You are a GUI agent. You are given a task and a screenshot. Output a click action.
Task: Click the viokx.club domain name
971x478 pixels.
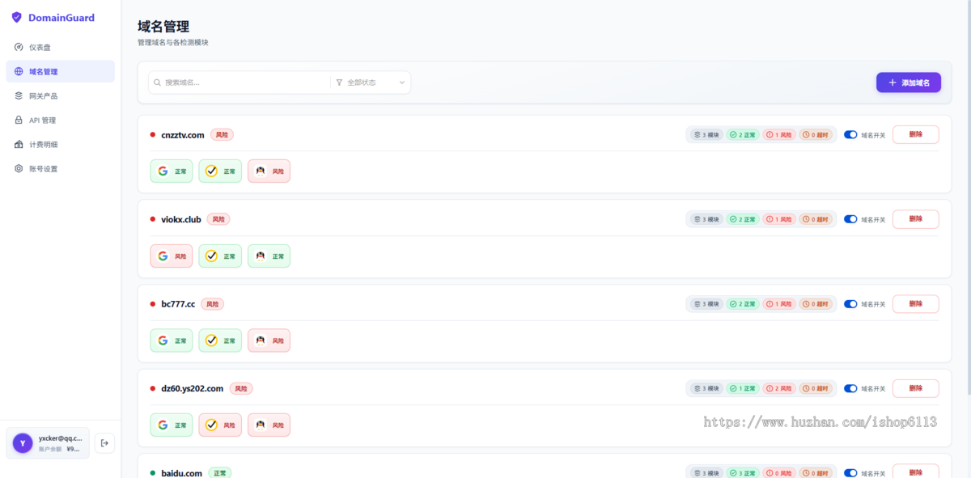tap(181, 219)
